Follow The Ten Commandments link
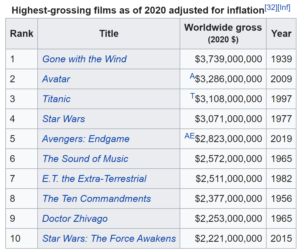302x252 pixels. tap(96, 199)
